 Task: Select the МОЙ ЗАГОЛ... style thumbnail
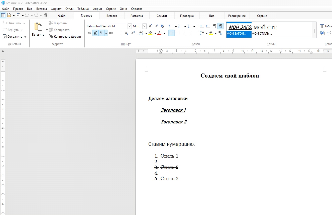[x=239, y=30]
